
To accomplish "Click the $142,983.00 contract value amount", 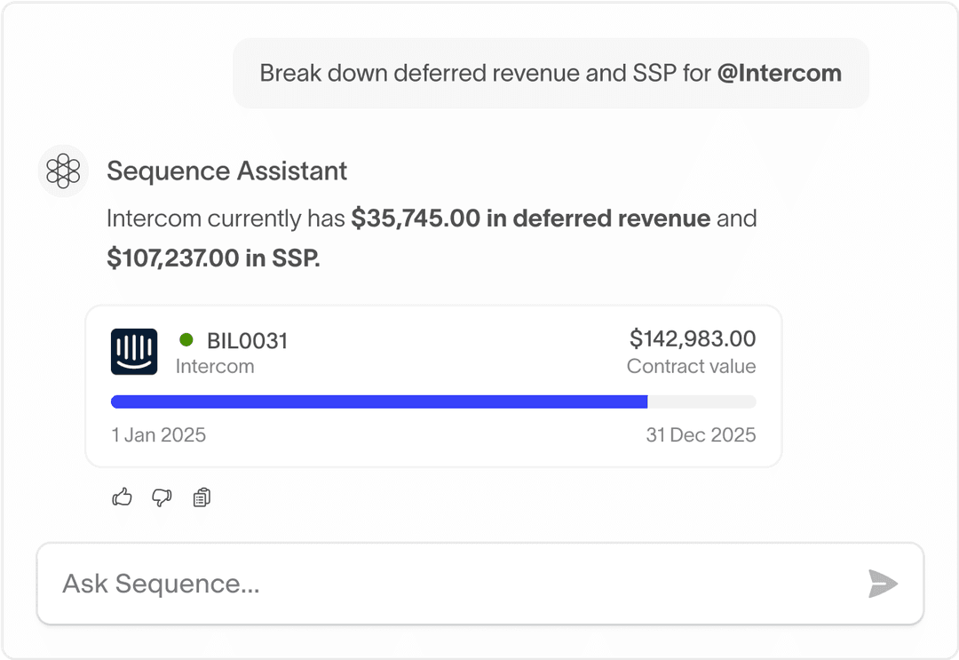I will coord(693,338).
